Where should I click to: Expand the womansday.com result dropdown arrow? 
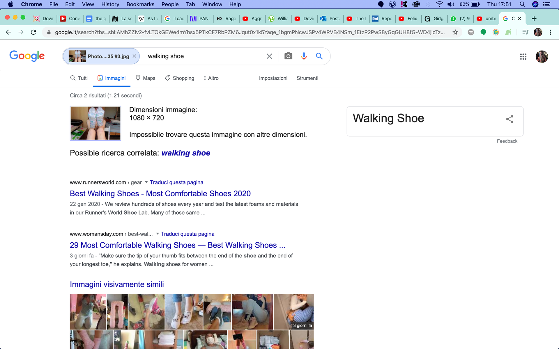tap(158, 234)
